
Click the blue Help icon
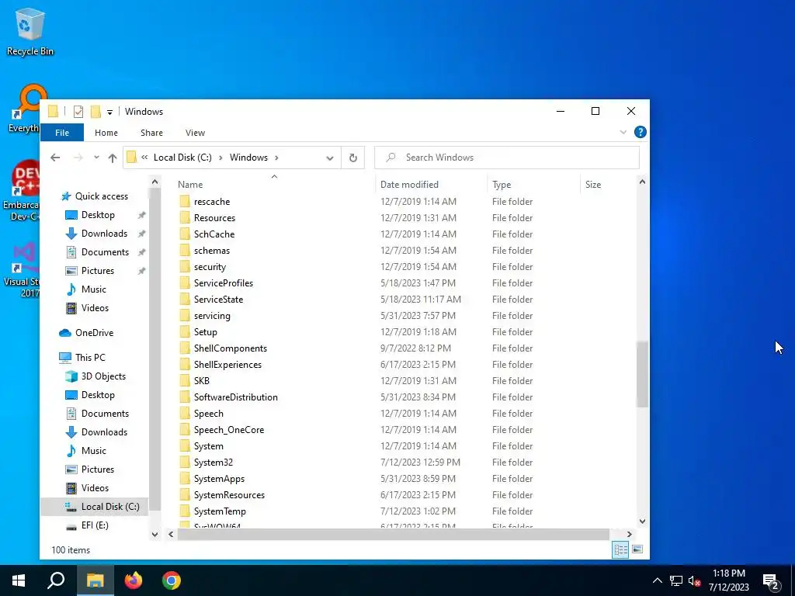[x=640, y=132]
